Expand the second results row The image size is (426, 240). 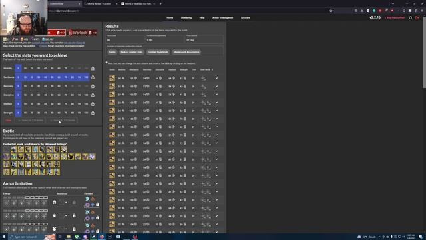coord(216,86)
